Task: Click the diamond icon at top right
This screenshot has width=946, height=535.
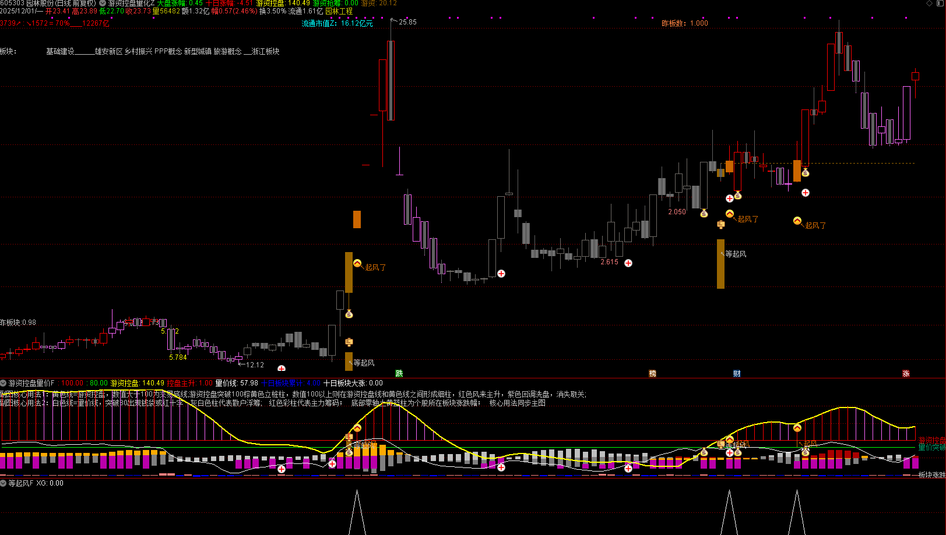Action: point(930,3)
